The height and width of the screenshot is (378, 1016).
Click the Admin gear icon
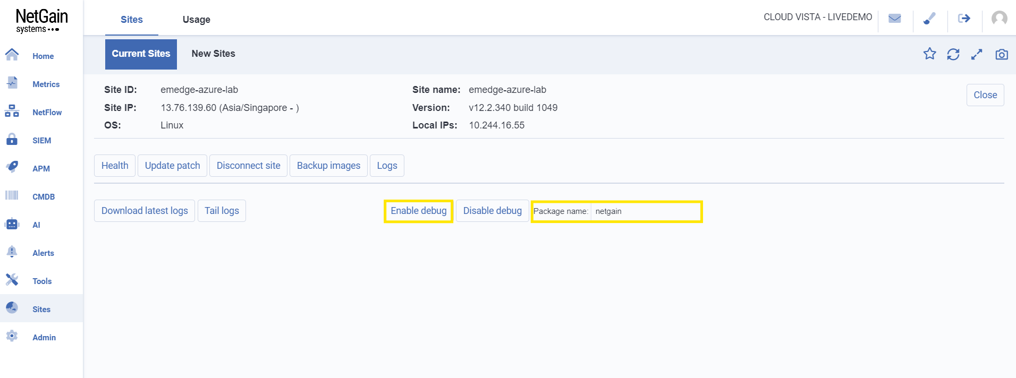pos(12,336)
